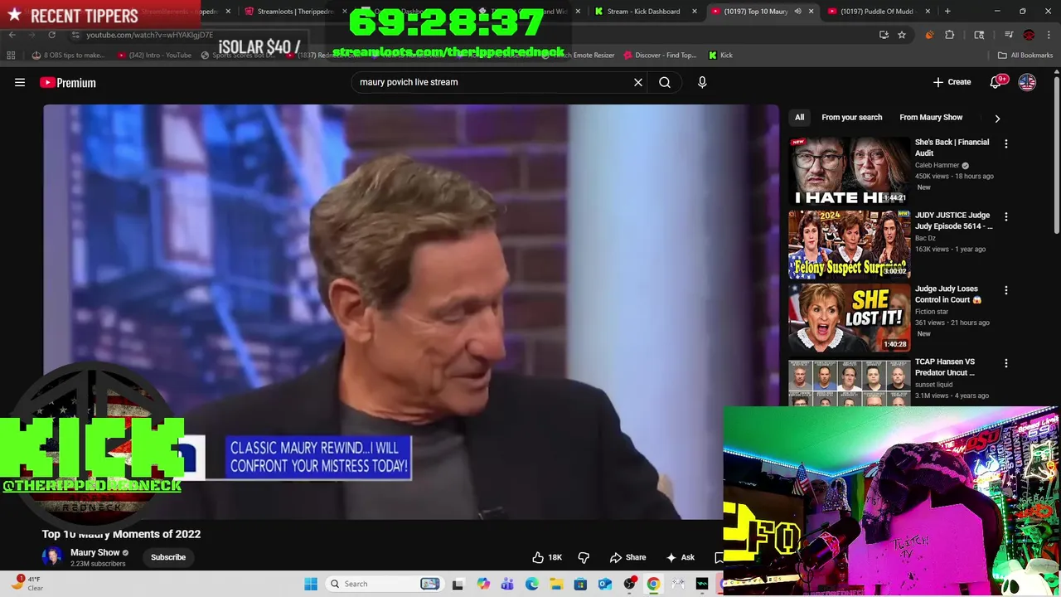Screen dimensions: 1061x597
Task: Open Discover - Find Top bookmark
Action: 660,55
